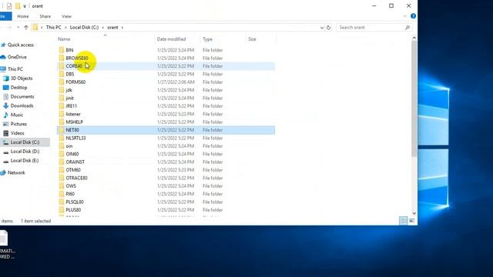This screenshot has width=493, height=277.
Task: Go up one folder level
Action: point(26,28)
